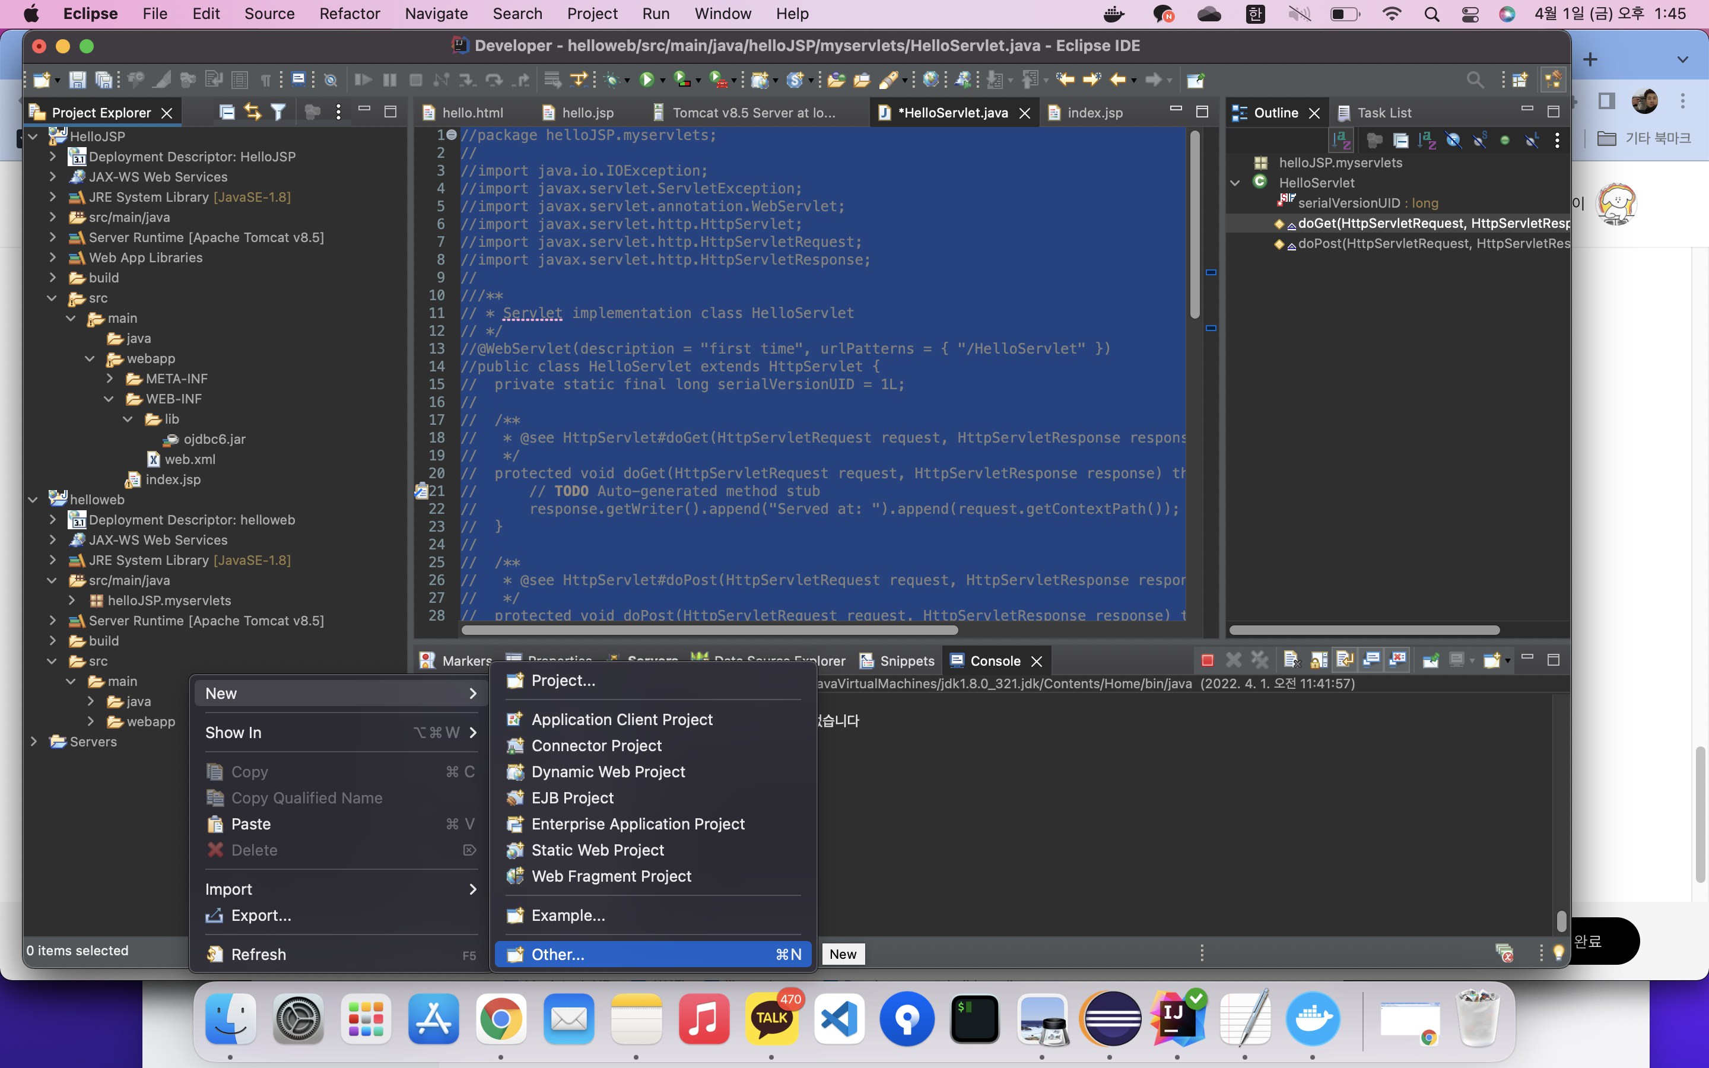Collapse the HelloServlet class in Outline
The height and width of the screenshot is (1068, 1709).
tap(1235, 183)
